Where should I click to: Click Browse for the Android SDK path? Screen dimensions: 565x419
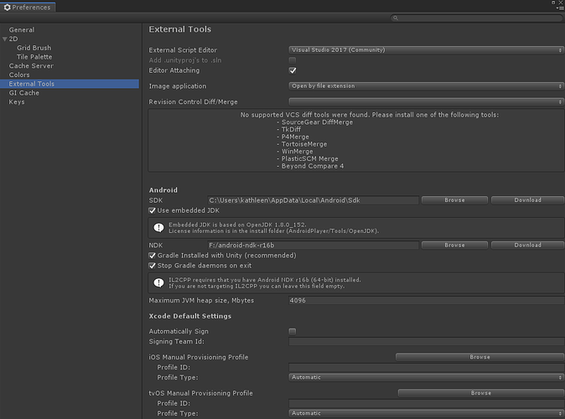[454, 200]
